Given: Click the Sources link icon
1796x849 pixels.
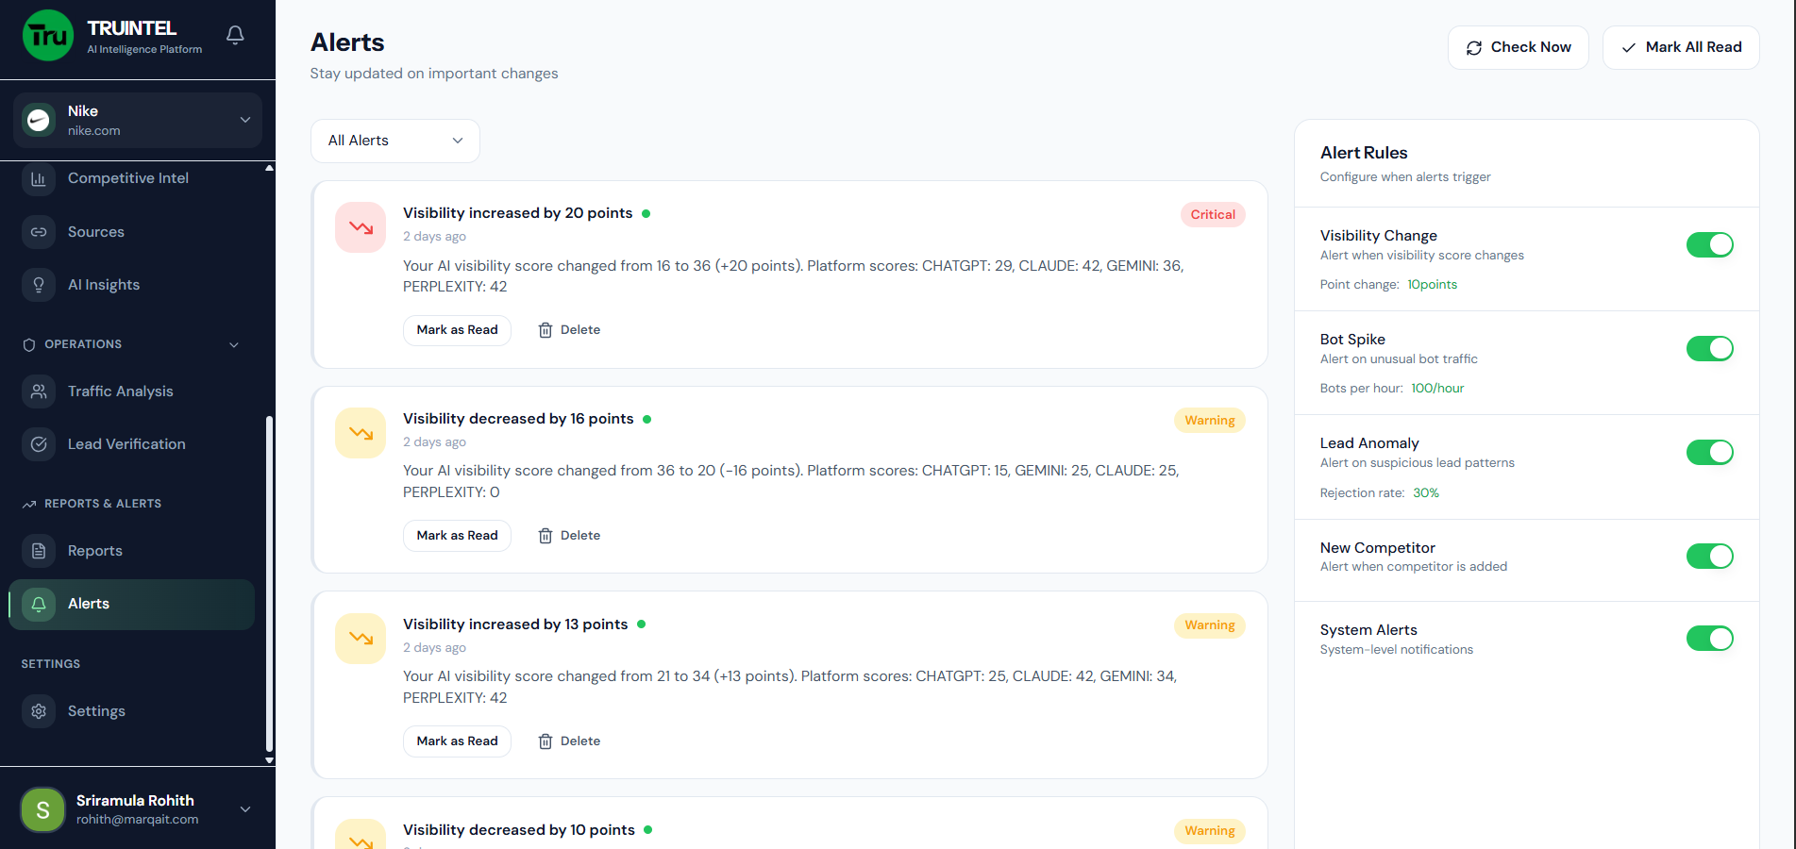Looking at the screenshot, I should (x=39, y=231).
